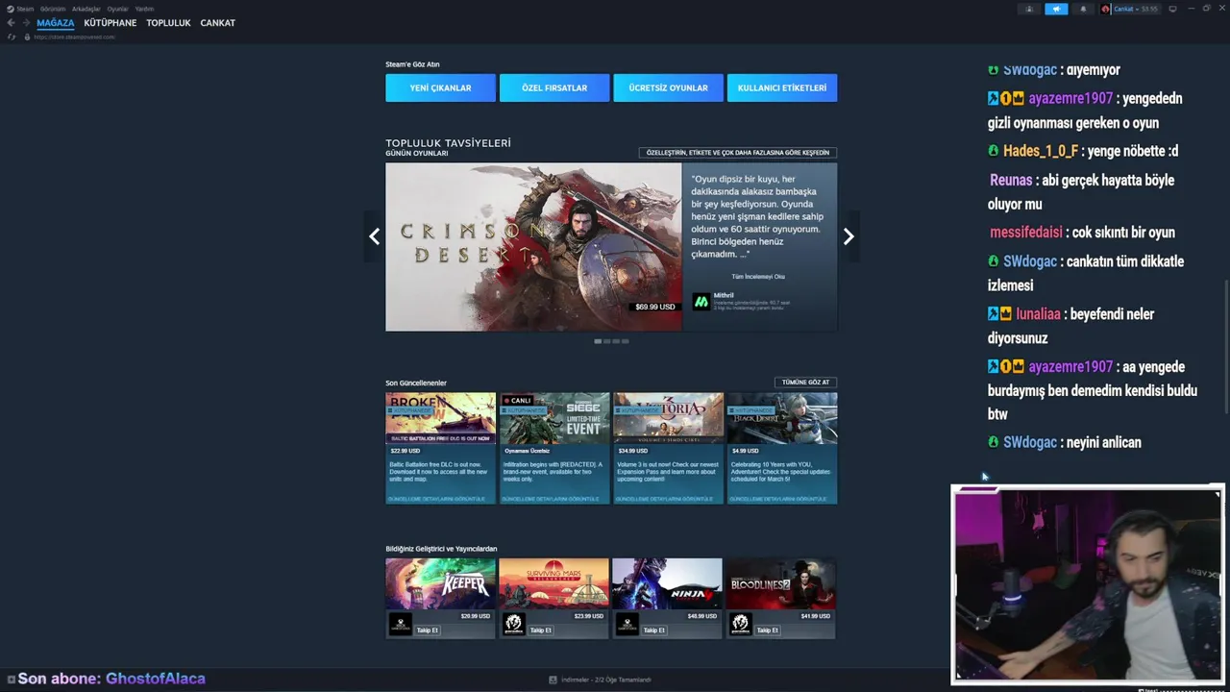Go forward with the Steam forward arrow
The width and height of the screenshot is (1230, 692).
tap(26, 23)
